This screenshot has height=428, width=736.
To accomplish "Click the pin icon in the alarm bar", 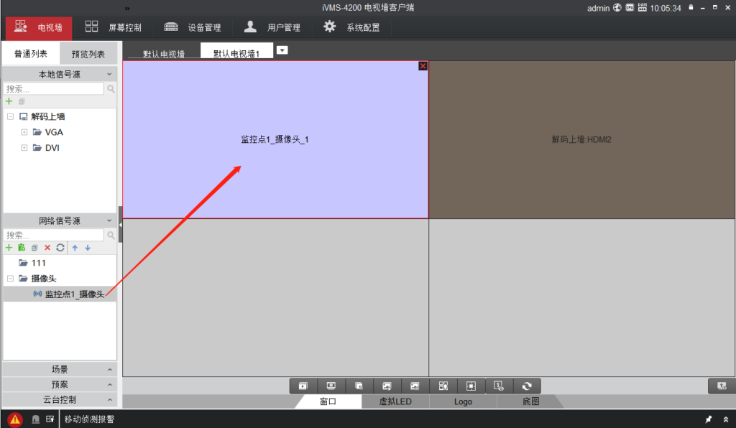I will [708, 419].
